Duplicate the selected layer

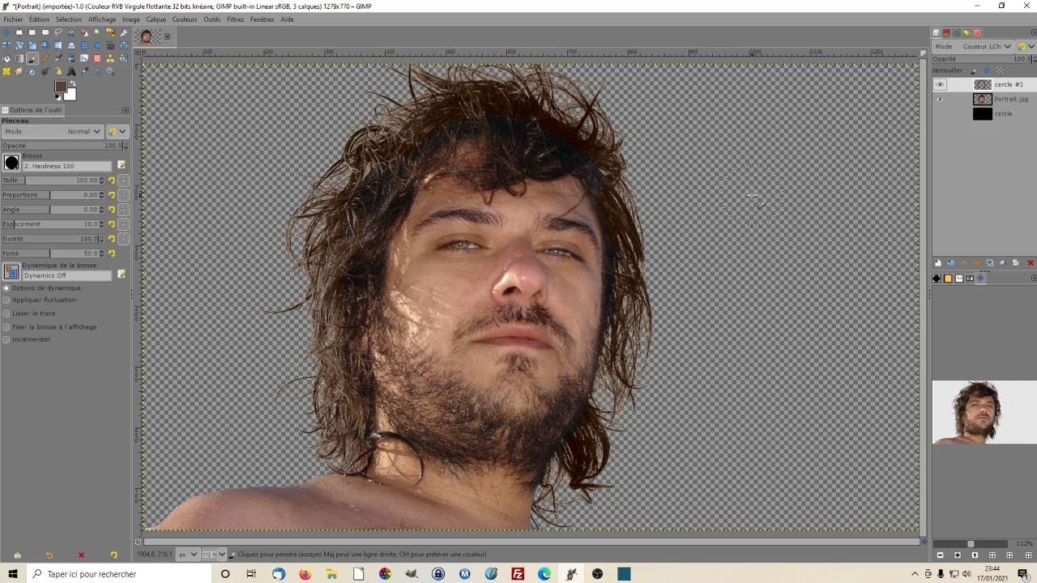[x=989, y=262]
